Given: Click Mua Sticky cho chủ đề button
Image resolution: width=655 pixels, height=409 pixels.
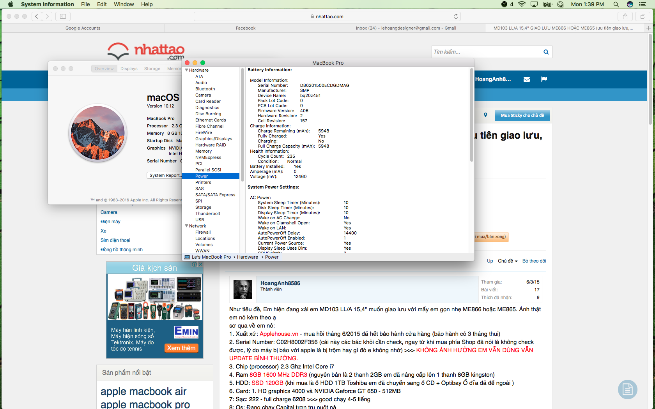Looking at the screenshot, I should (x=522, y=115).
